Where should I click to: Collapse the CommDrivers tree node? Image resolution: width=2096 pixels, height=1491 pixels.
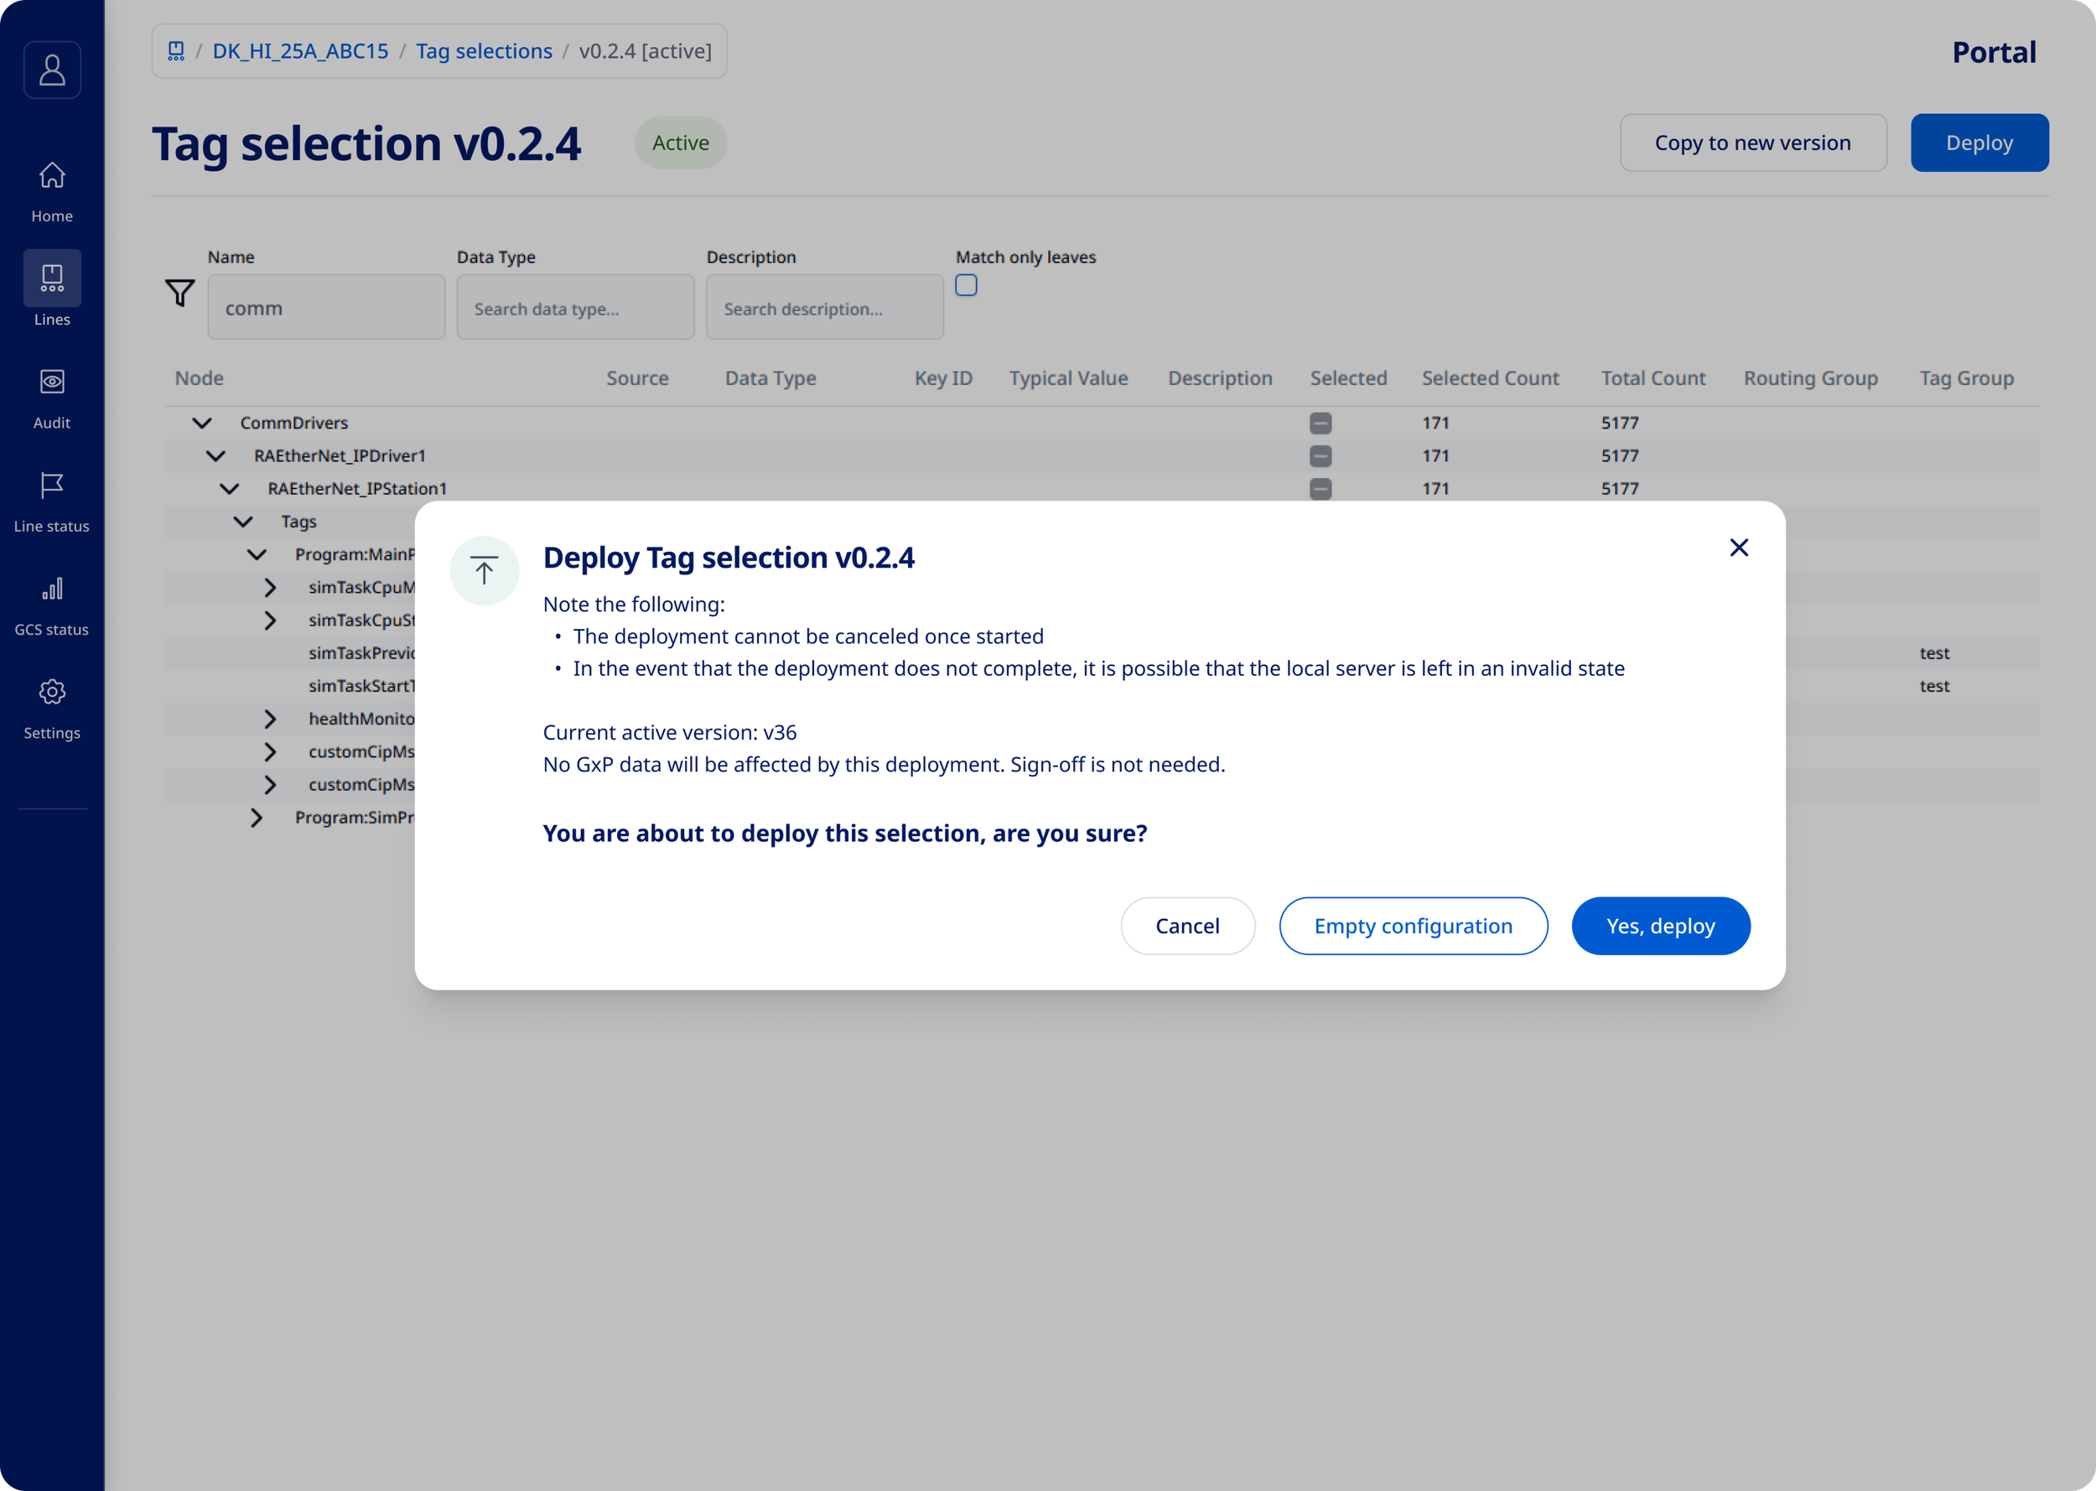[202, 423]
